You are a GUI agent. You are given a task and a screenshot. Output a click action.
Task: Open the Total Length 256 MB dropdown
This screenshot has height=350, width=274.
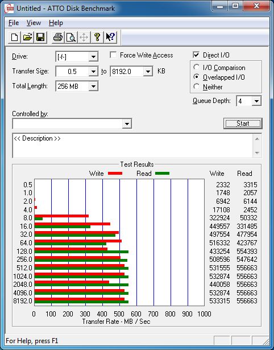(93, 87)
